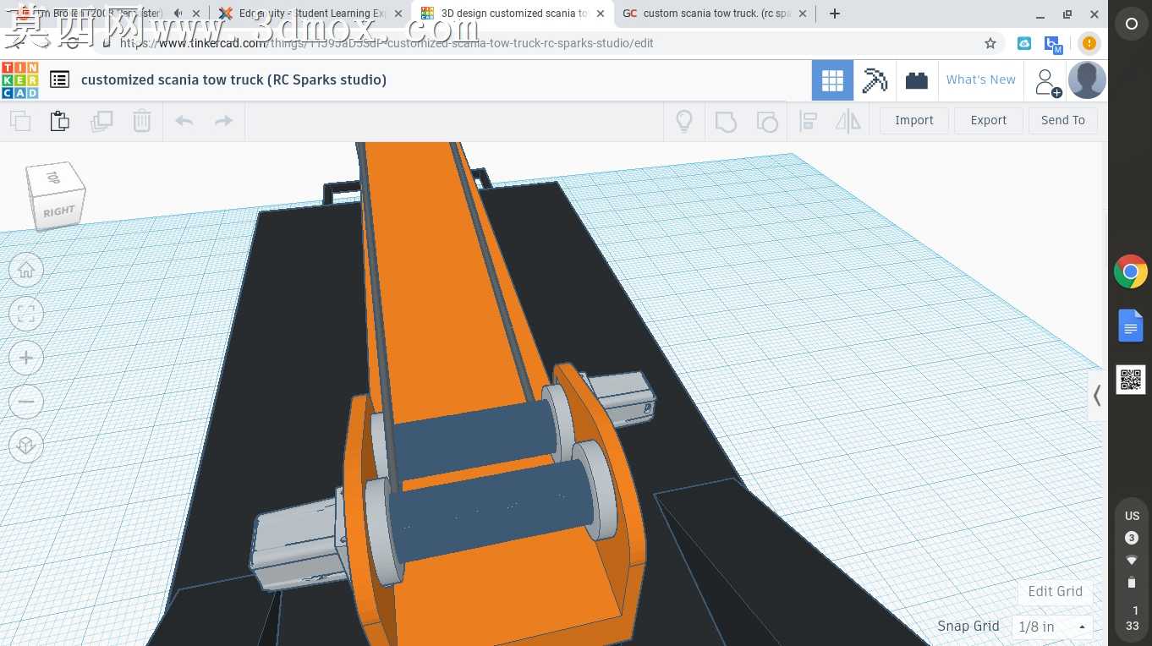Image resolution: width=1152 pixels, height=646 pixels.
Task: Rename the design title text
Action: [x=233, y=79]
